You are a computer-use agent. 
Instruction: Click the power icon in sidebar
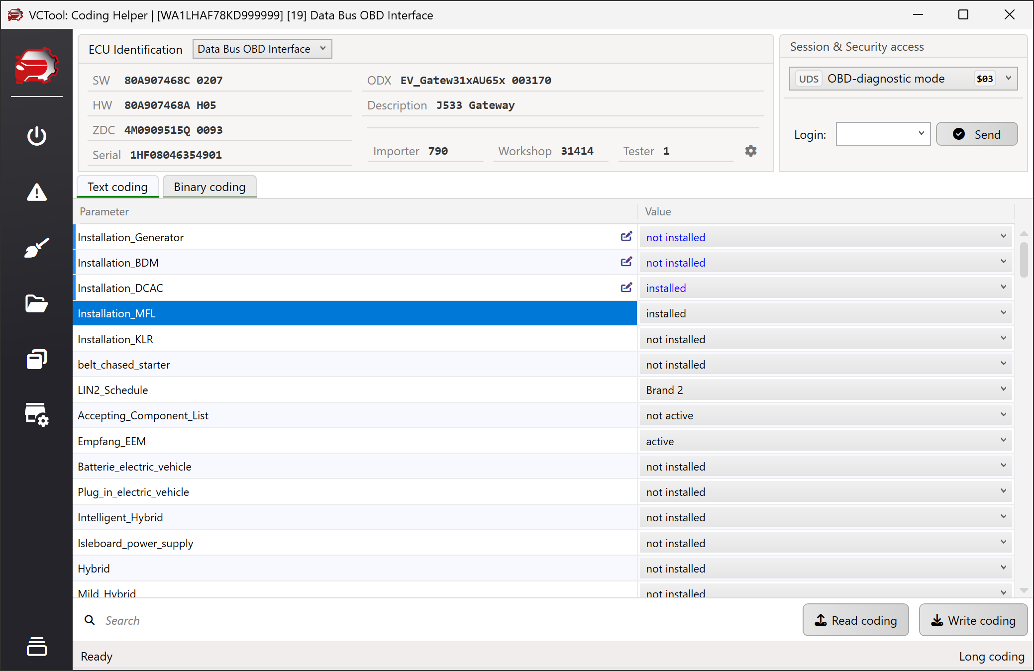click(x=36, y=136)
